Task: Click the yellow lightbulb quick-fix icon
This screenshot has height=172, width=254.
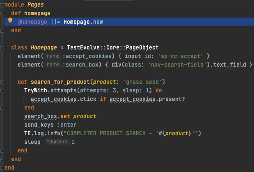Action: [x=10, y=21]
